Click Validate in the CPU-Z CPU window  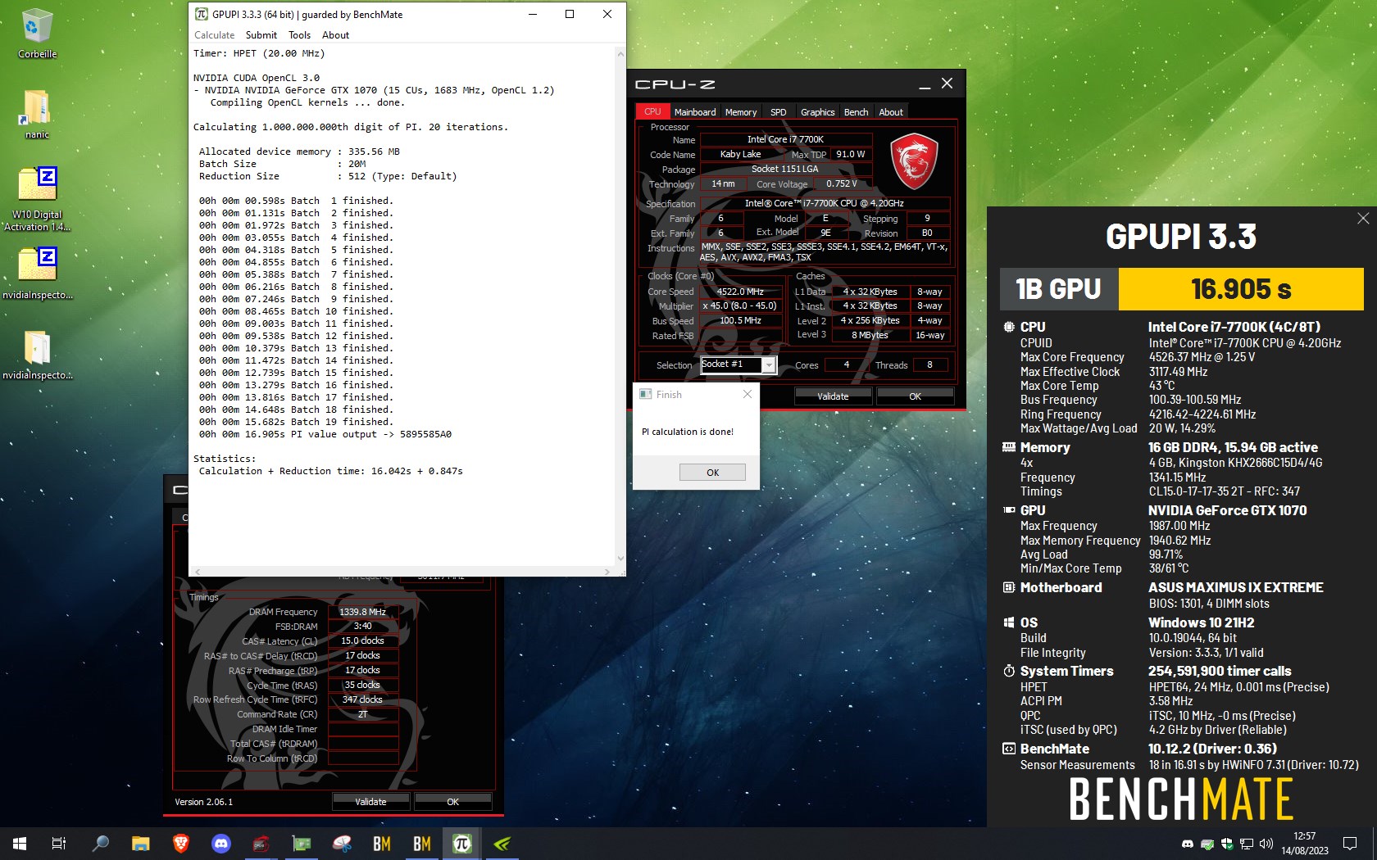point(833,396)
